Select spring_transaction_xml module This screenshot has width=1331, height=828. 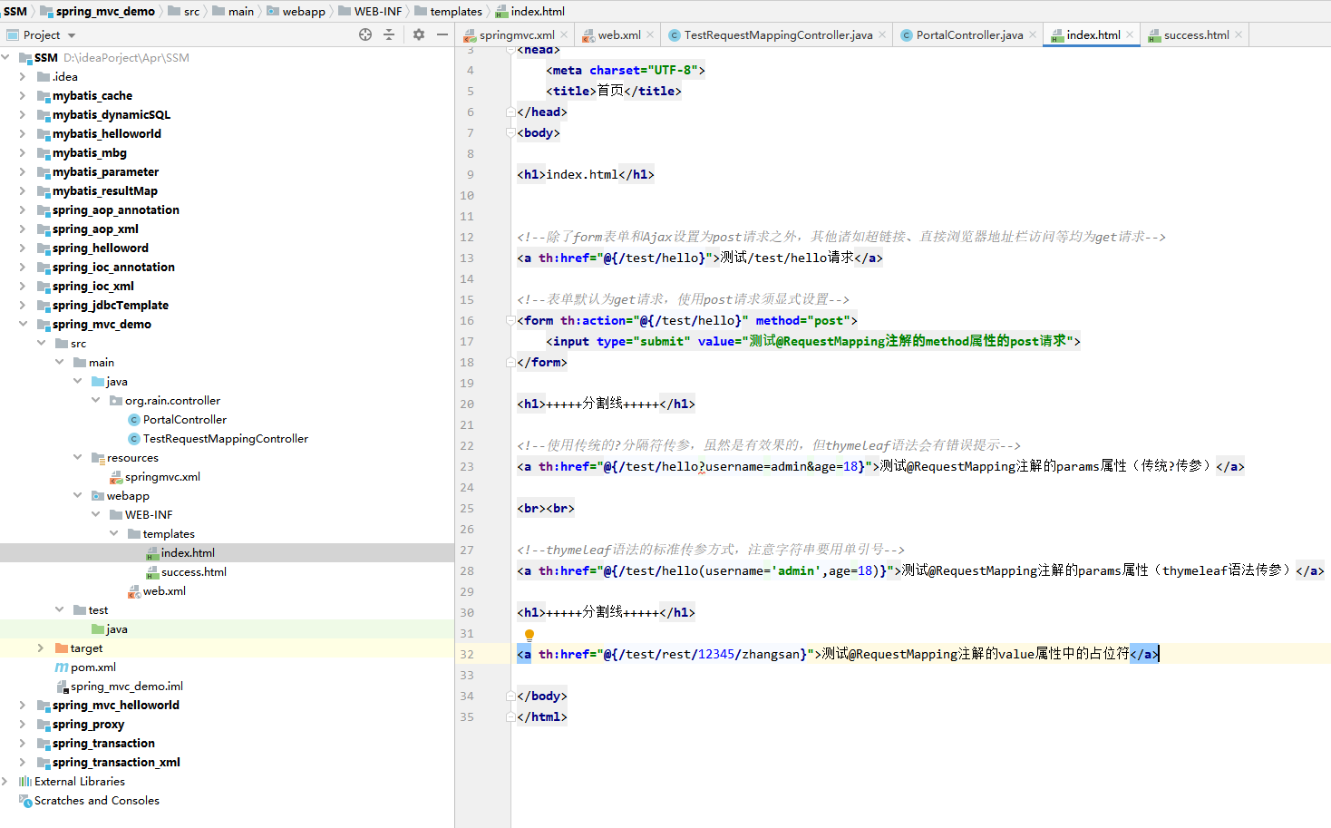click(x=116, y=762)
